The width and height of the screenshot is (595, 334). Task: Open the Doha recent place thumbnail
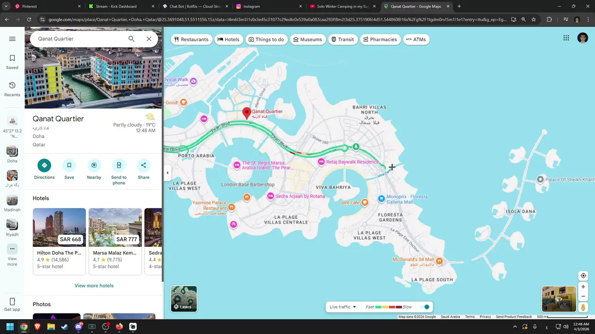pyautogui.click(x=12, y=151)
